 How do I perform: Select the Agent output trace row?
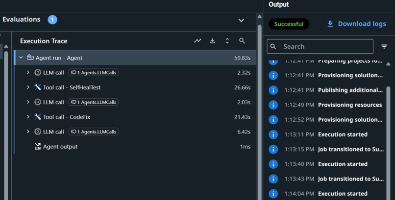point(136,147)
